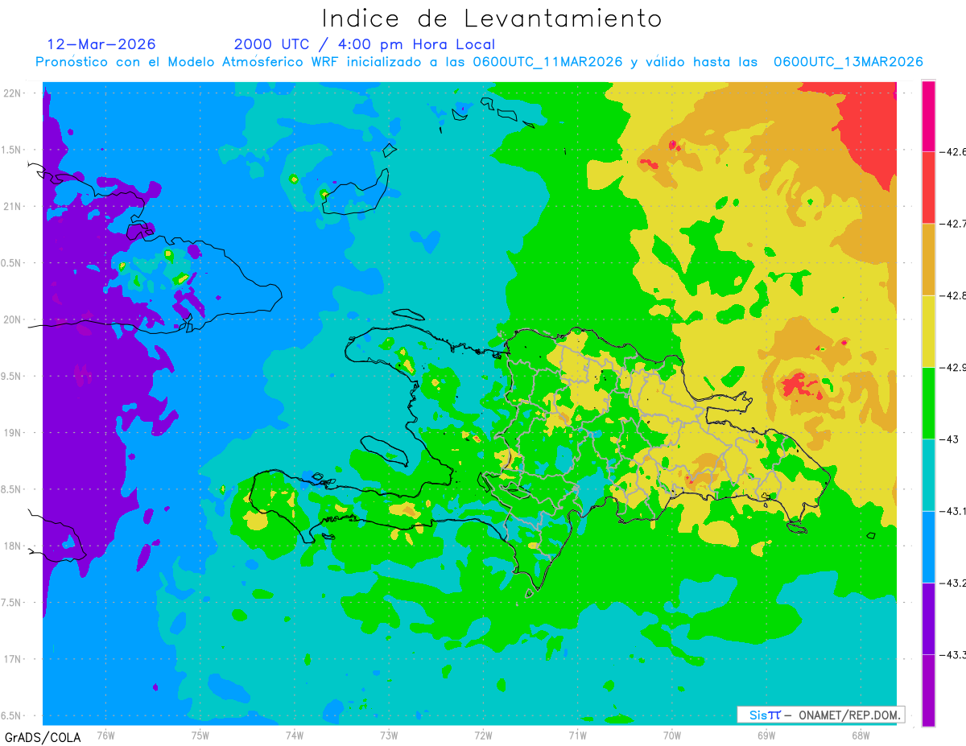The width and height of the screenshot is (966, 746).
Task: Click the "ONAMET/REP.DOM." credit box
Action: coord(820,715)
